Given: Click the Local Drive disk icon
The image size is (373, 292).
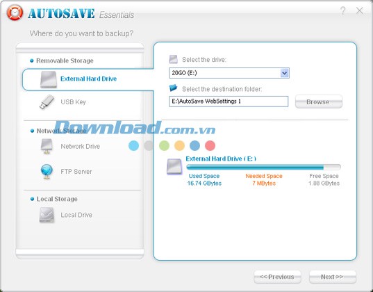Looking at the screenshot, I should 47,215.
